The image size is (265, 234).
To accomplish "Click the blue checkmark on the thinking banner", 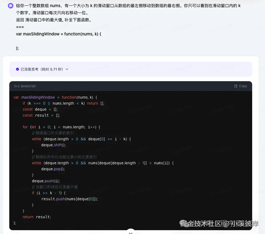I will click(x=17, y=69).
